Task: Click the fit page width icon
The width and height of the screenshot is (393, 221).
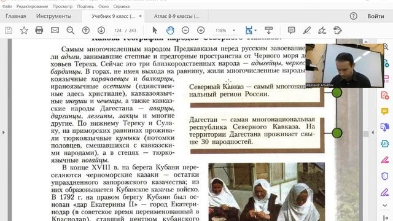Action: 249,31
